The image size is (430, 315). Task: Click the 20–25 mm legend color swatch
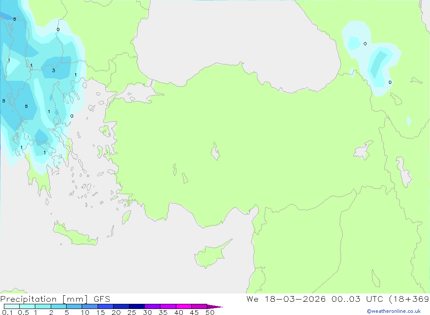(121, 306)
